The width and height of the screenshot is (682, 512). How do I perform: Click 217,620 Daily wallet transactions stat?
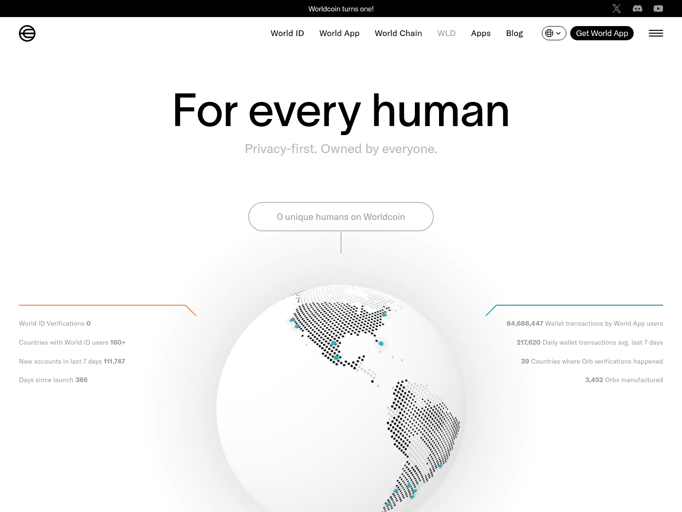[590, 342]
